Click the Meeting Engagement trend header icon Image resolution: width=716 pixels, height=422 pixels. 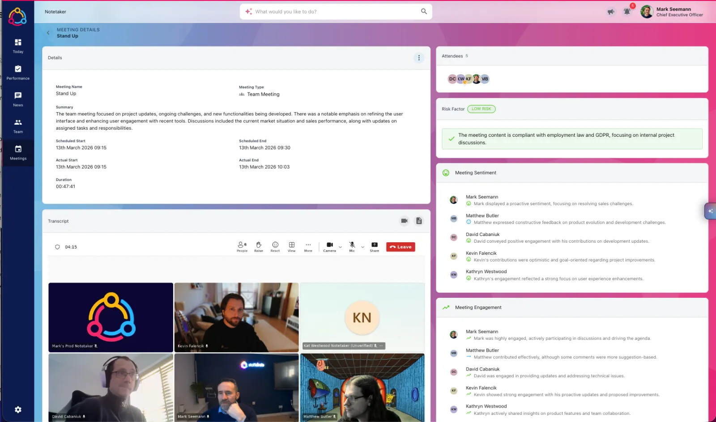(446, 308)
